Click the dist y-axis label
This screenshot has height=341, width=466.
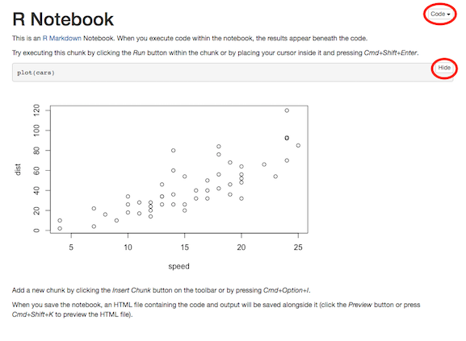coord(18,169)
